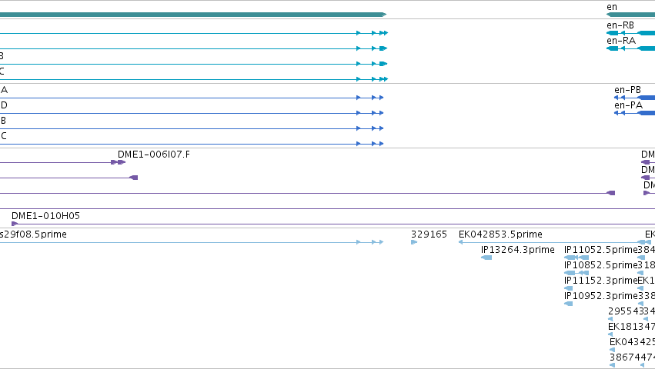Click the IP10952.3prime label

tap(600, 296)
